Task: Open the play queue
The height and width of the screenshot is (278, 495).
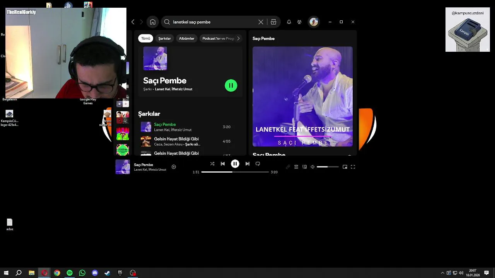Action: coord(296,167)
